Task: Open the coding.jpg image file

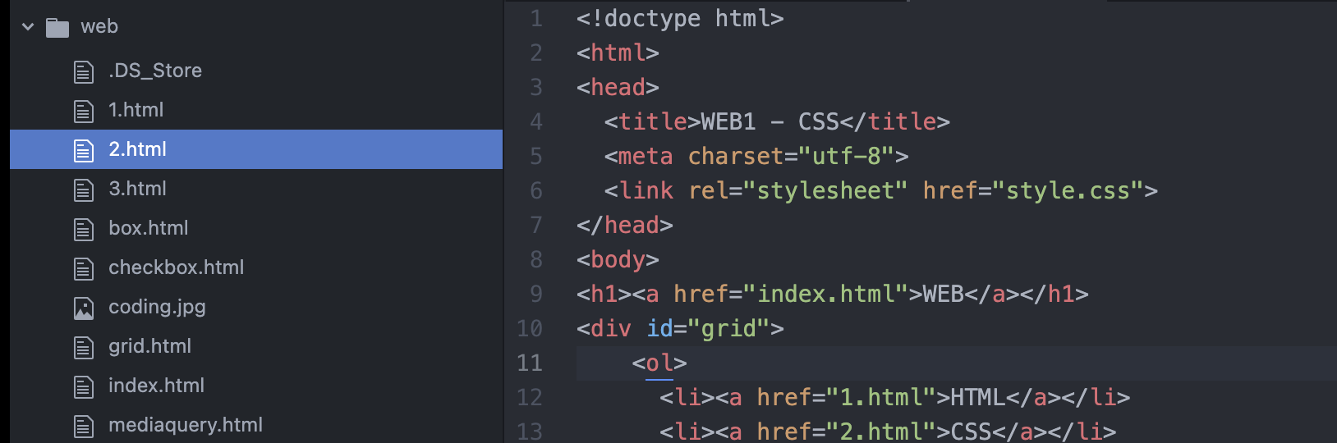Action: coord(158,307)
